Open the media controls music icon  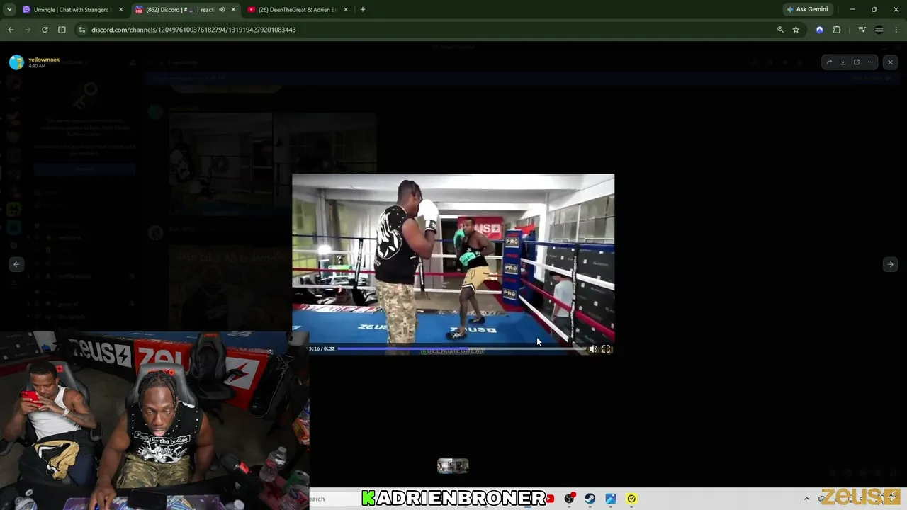point(862,30)
